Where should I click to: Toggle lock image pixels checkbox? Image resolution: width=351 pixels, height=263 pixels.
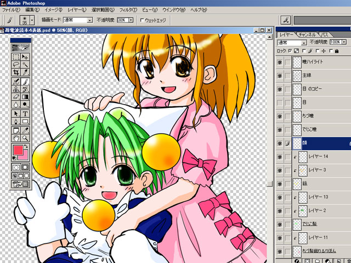(x=304, y=51)
